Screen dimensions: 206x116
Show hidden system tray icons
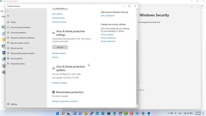click(x=169, y=113)
